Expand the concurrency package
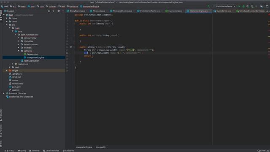The image size is (270, 152). pyautogui.click(x=19, y=38)
